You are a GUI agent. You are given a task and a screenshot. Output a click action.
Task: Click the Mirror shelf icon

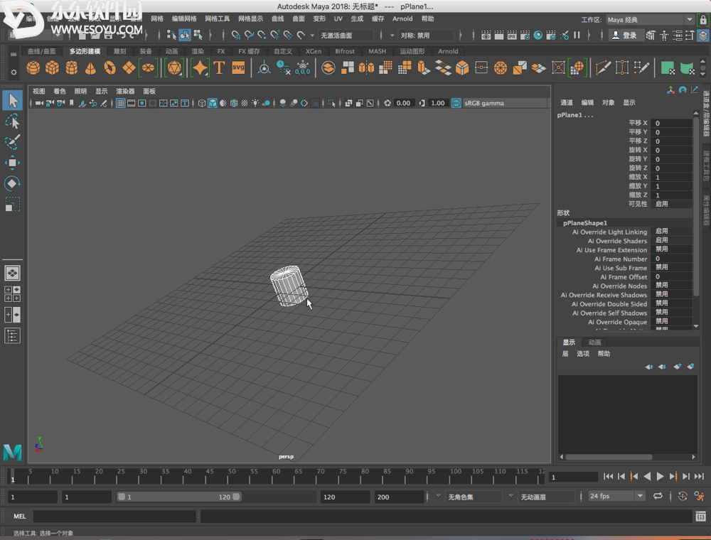(366, 68)
